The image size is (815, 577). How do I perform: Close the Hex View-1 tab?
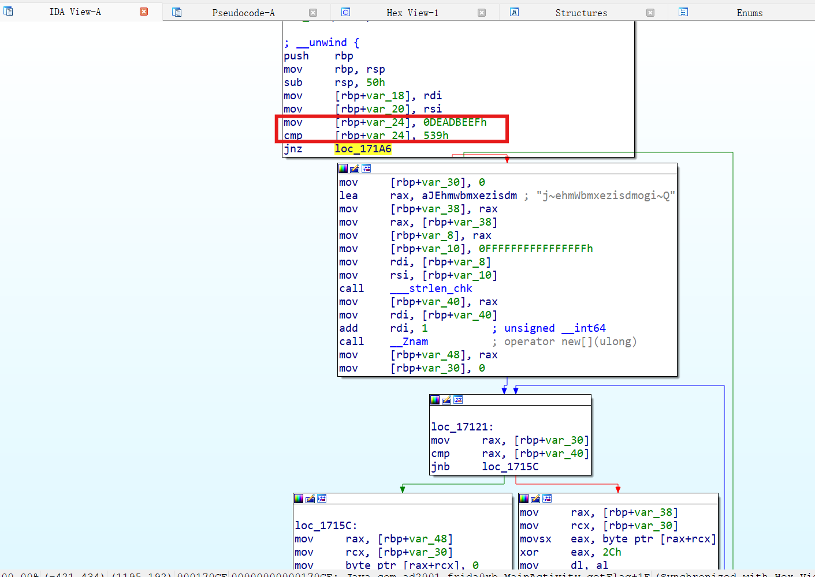482,13
